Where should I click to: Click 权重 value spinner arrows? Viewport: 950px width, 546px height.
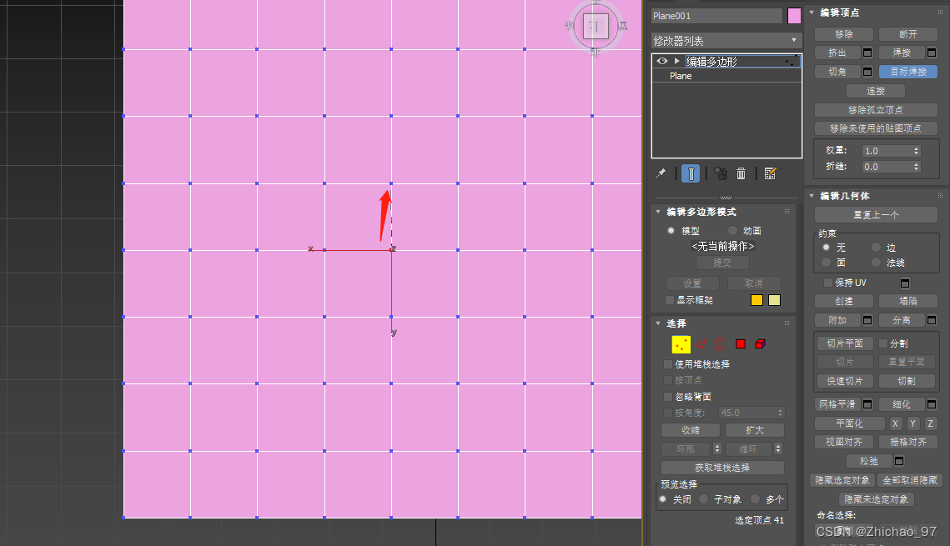916,151
